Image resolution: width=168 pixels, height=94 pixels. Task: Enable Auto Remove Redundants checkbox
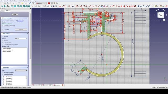click(3, 26)
